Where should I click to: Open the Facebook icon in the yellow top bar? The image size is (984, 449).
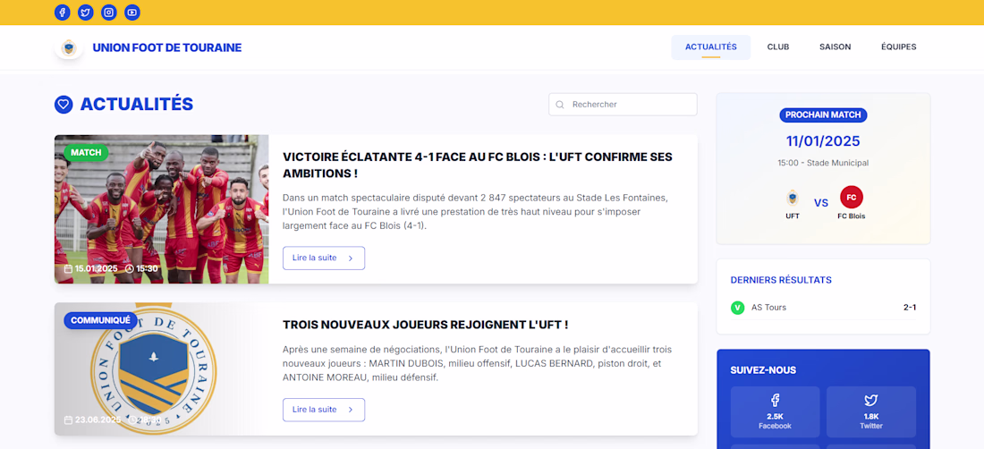[62, 12]
